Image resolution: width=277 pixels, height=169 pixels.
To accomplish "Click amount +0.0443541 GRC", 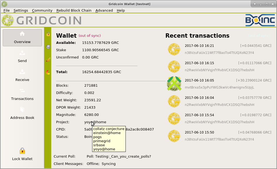I will click(256, 46).
